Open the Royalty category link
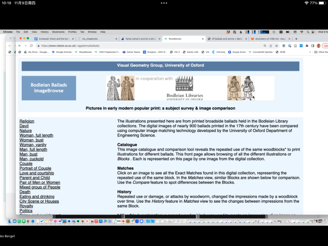328x246 pixels. click(26, 206)
